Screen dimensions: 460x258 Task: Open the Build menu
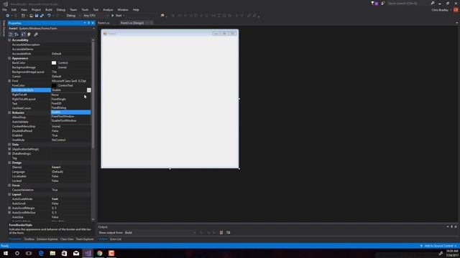(49, 9)
